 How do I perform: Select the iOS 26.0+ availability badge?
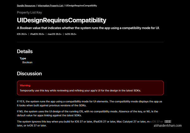tap(22, 34)
